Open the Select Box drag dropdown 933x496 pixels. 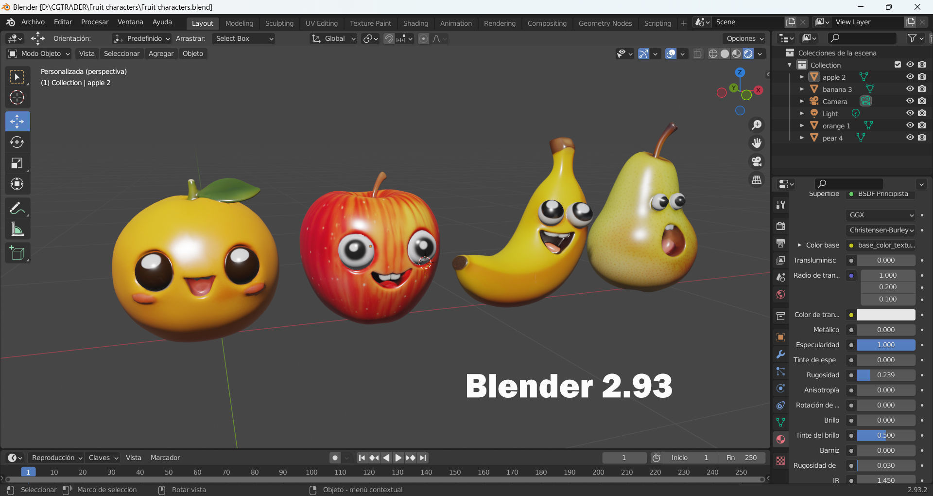(244, 38)
